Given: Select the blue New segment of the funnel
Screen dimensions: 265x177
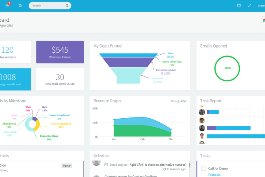Looking at the screenshot, I should (x=128, y=55).
